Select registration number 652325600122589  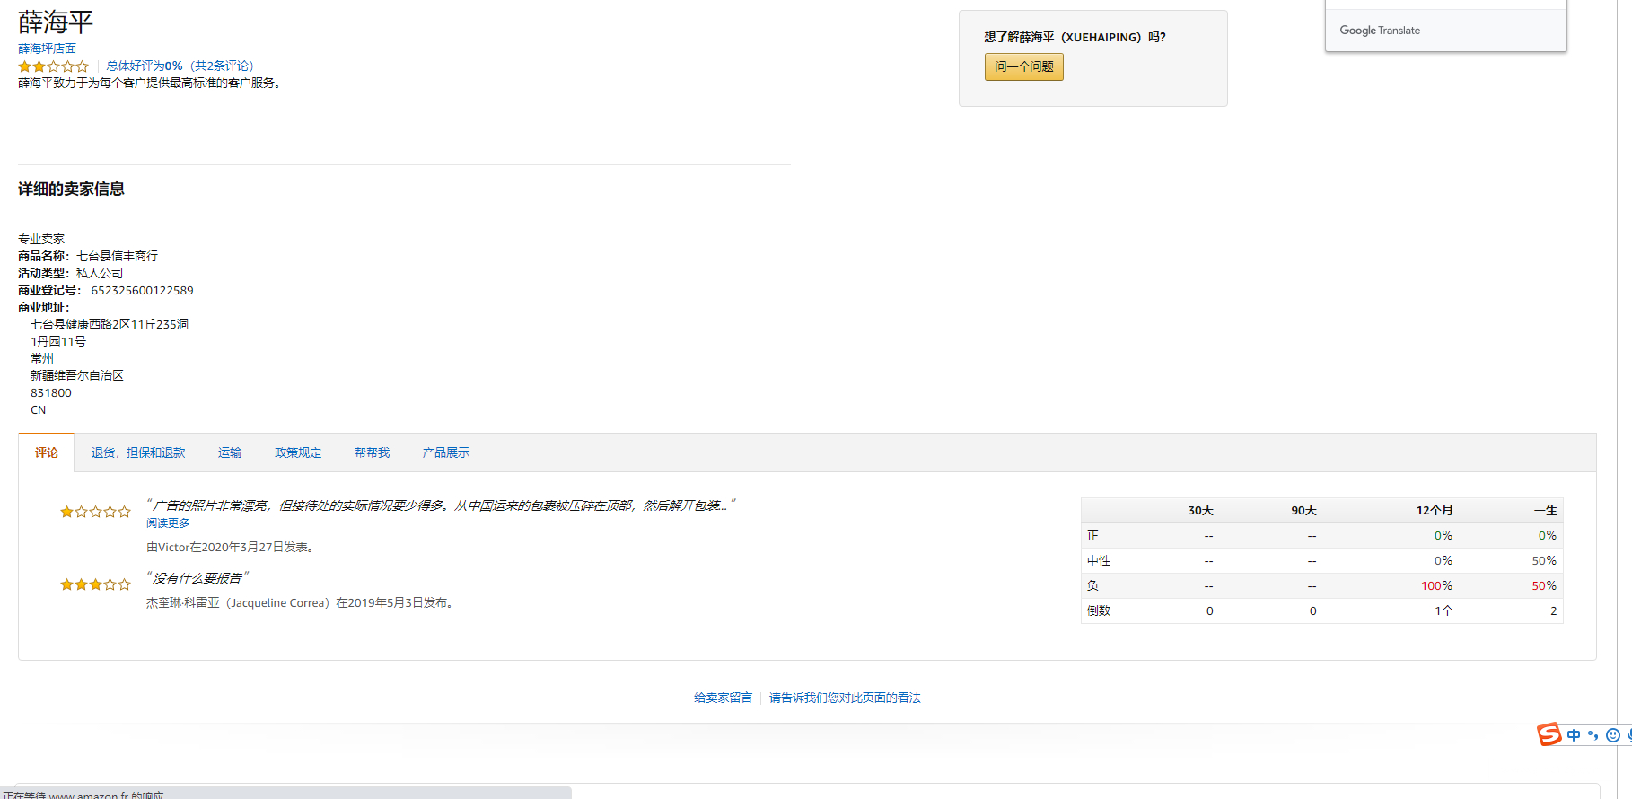point(142,290)
